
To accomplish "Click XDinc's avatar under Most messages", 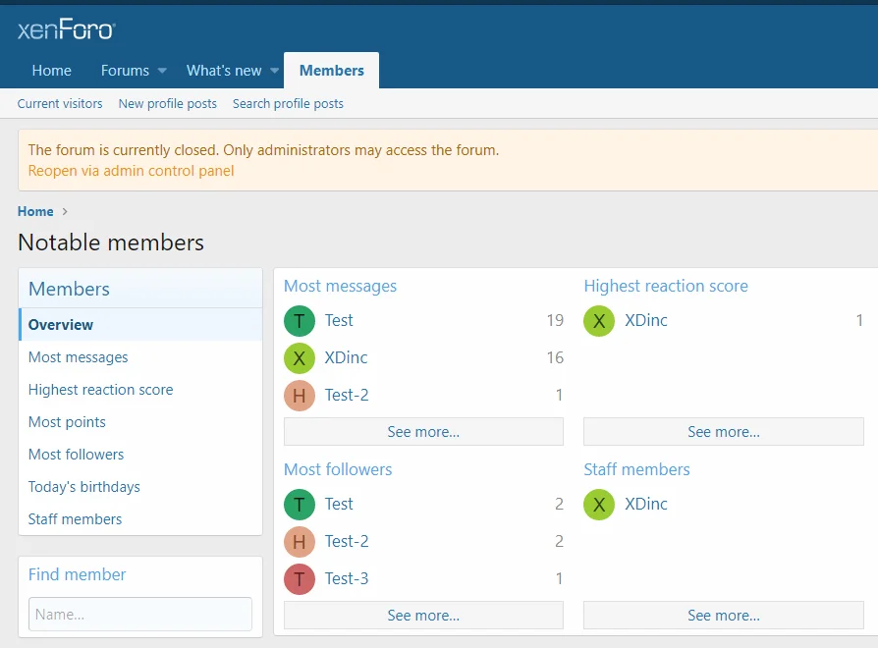I will pyautogui.click(x=300, y=358).
